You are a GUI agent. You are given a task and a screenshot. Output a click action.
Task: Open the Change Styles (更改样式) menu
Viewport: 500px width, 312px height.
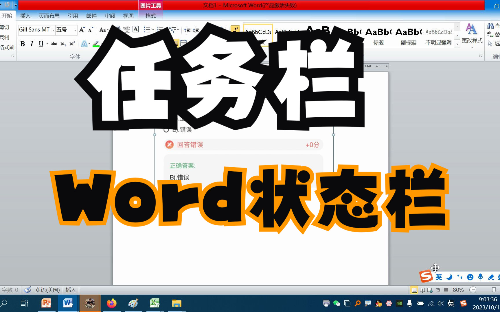pyautogui.click(x=472, y=36)
